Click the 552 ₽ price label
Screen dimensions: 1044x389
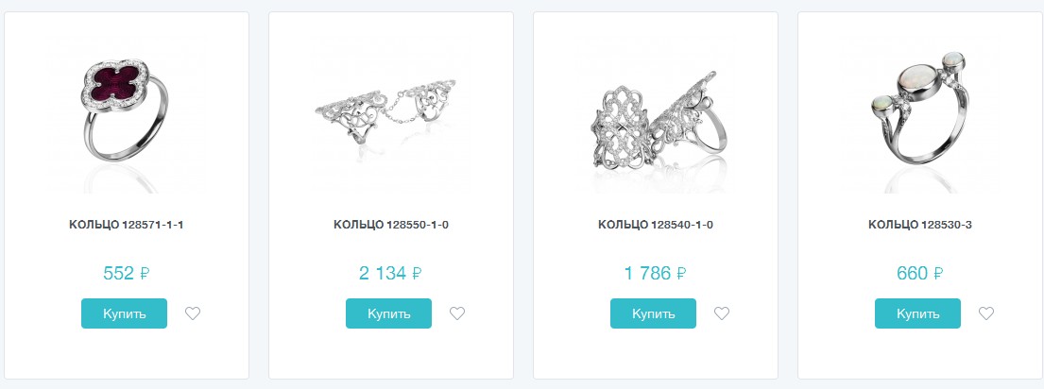pyautogui.click(x=127, y=274)
